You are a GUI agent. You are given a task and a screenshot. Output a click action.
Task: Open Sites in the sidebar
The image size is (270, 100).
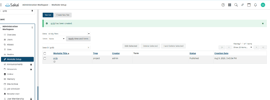click(9, 50)
